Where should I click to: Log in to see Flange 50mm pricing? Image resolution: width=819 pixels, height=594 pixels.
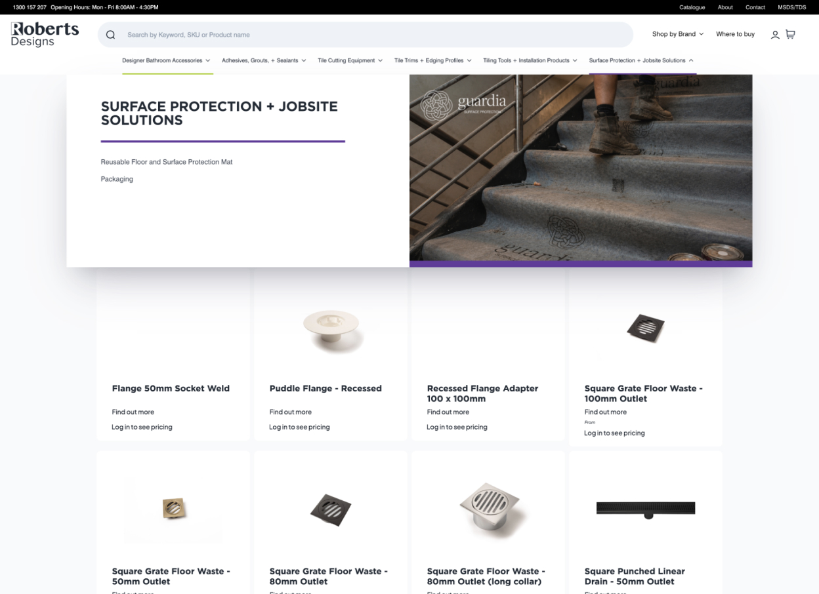[x=142, y=427]
